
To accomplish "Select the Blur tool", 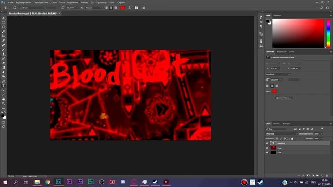I will 3,72.
